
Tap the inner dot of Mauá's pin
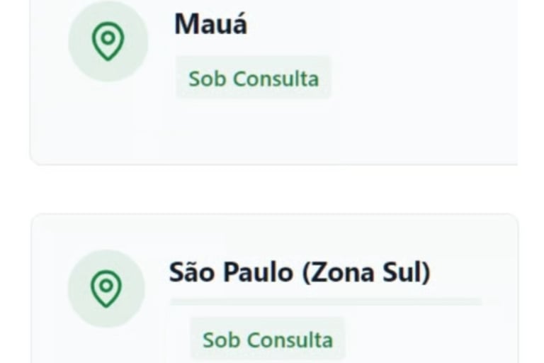(x=108, y=38)
